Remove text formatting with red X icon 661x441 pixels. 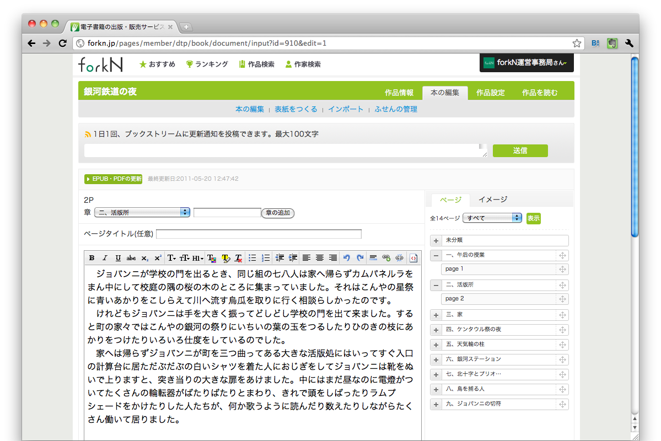click(x=238, y=258)
